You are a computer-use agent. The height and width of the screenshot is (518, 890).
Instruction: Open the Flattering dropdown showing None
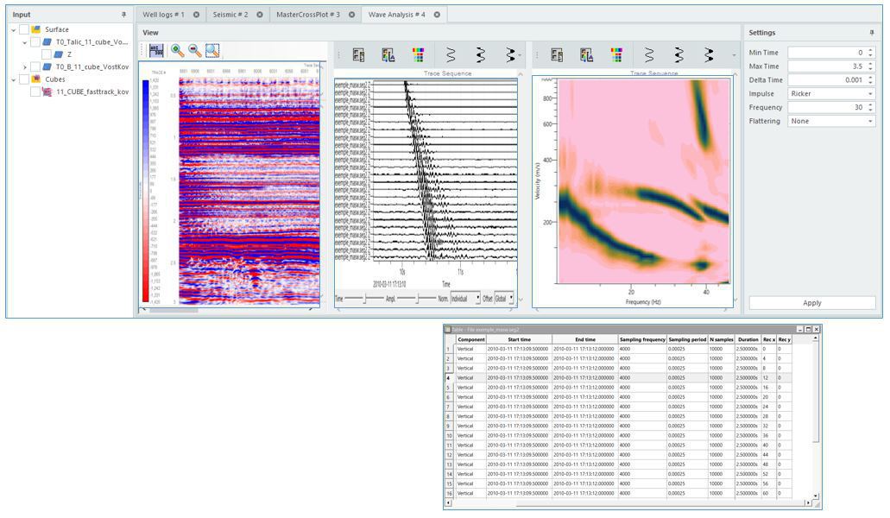click(831, 121)
